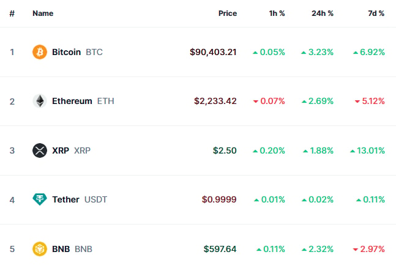
Task: Click Bitcoin's 1h green up arrow
Action: coord(255,53)
